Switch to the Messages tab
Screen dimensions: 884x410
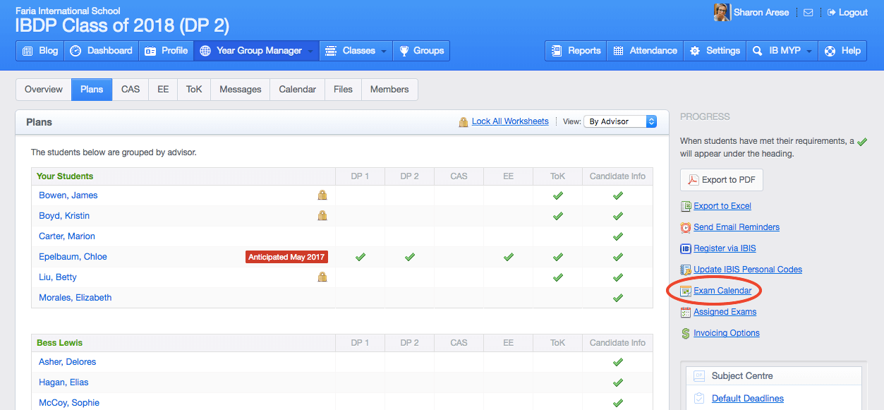tap(241, 90)
